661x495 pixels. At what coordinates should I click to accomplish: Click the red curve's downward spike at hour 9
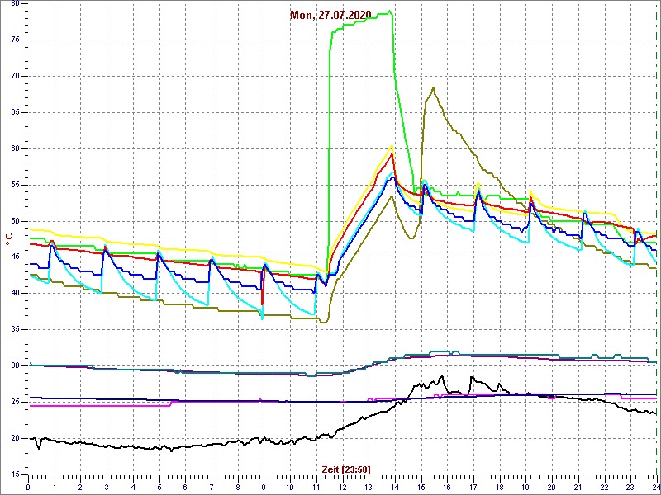[x=263, y=295]
